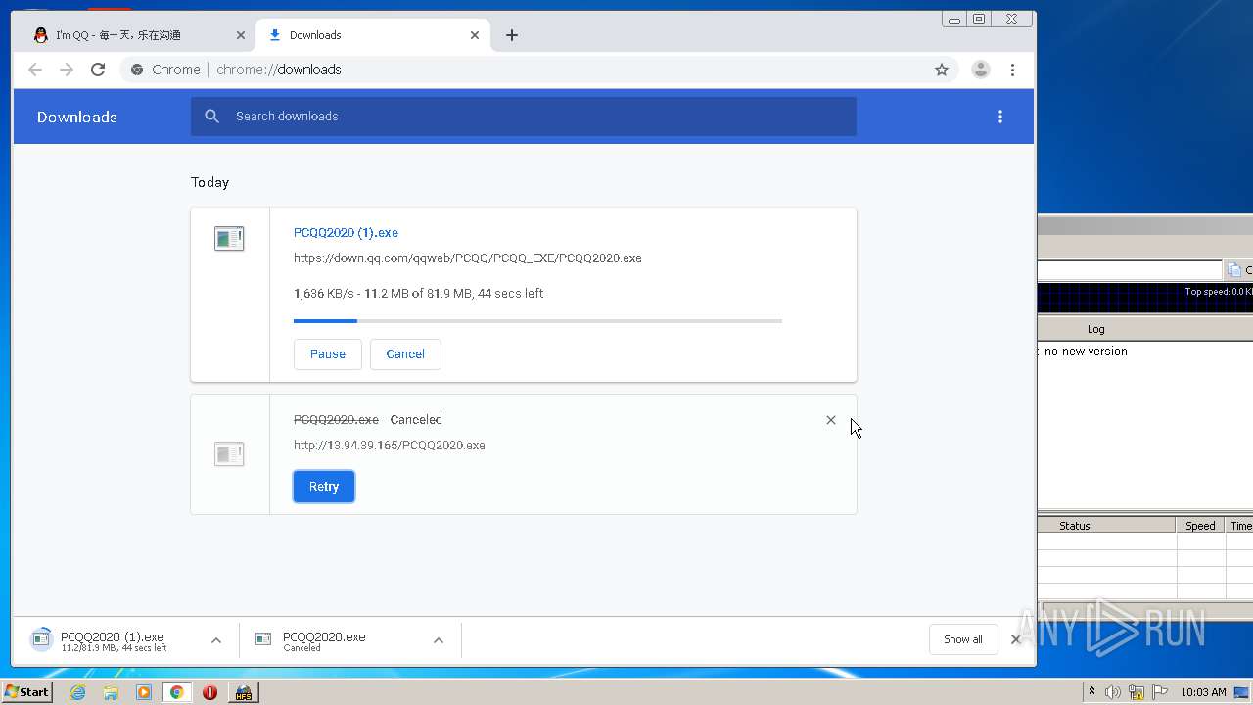Click the Action Center flag icon

click(1160, 692)
